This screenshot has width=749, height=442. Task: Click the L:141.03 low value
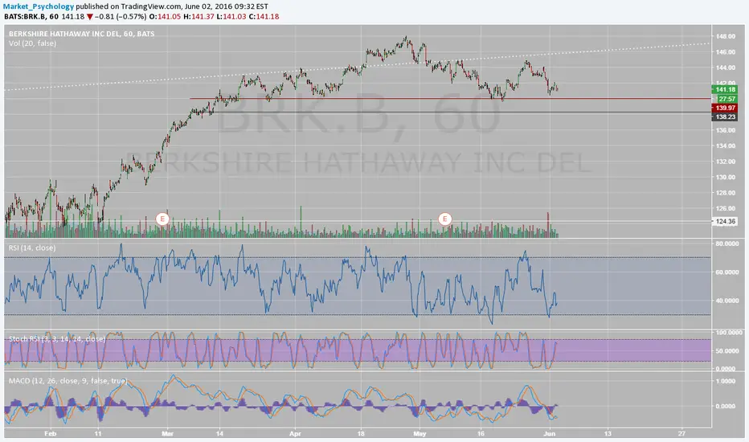pos(231,17)
